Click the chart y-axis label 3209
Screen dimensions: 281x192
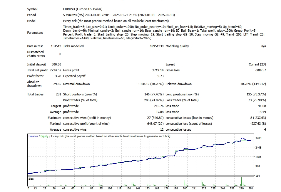tap(258, 138)
